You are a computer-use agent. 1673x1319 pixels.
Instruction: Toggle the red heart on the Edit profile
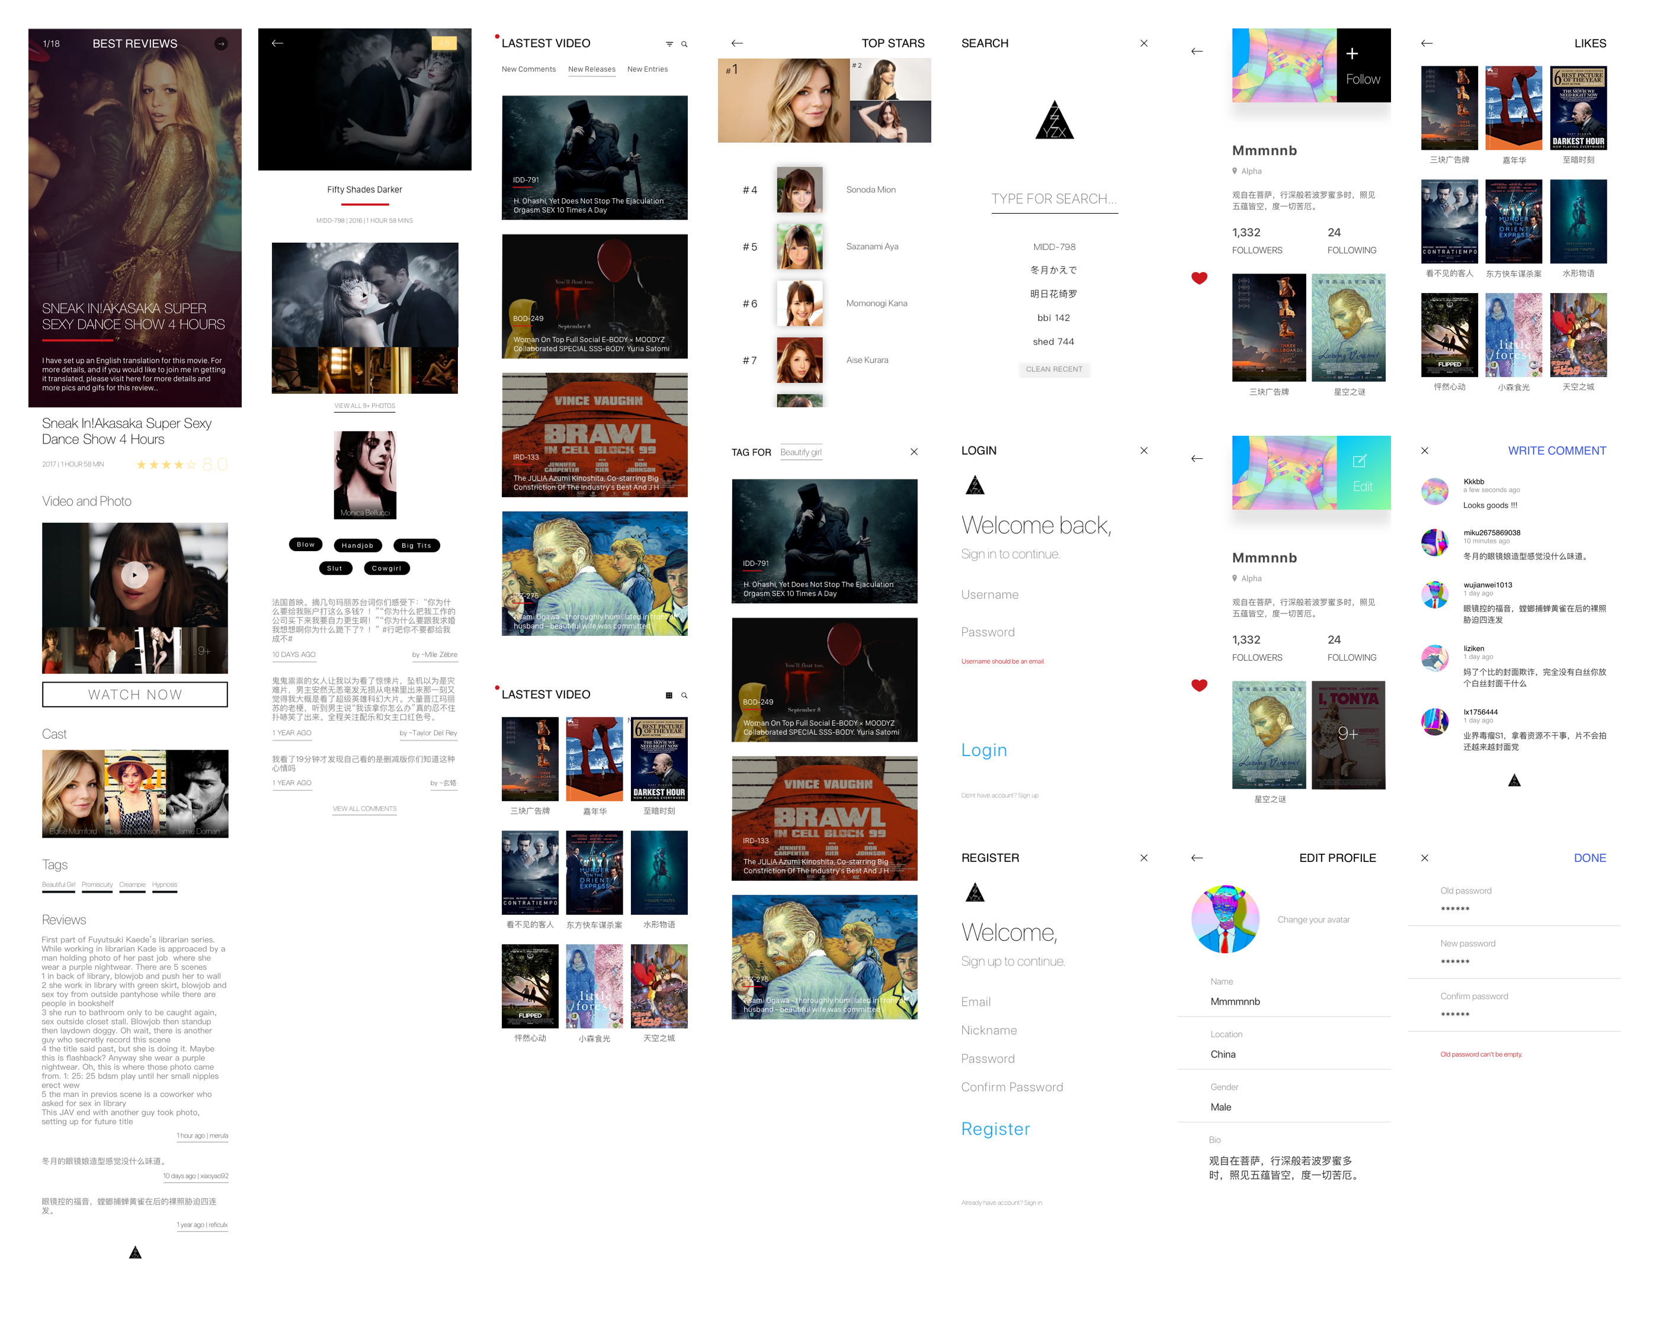click(1198, 685)
